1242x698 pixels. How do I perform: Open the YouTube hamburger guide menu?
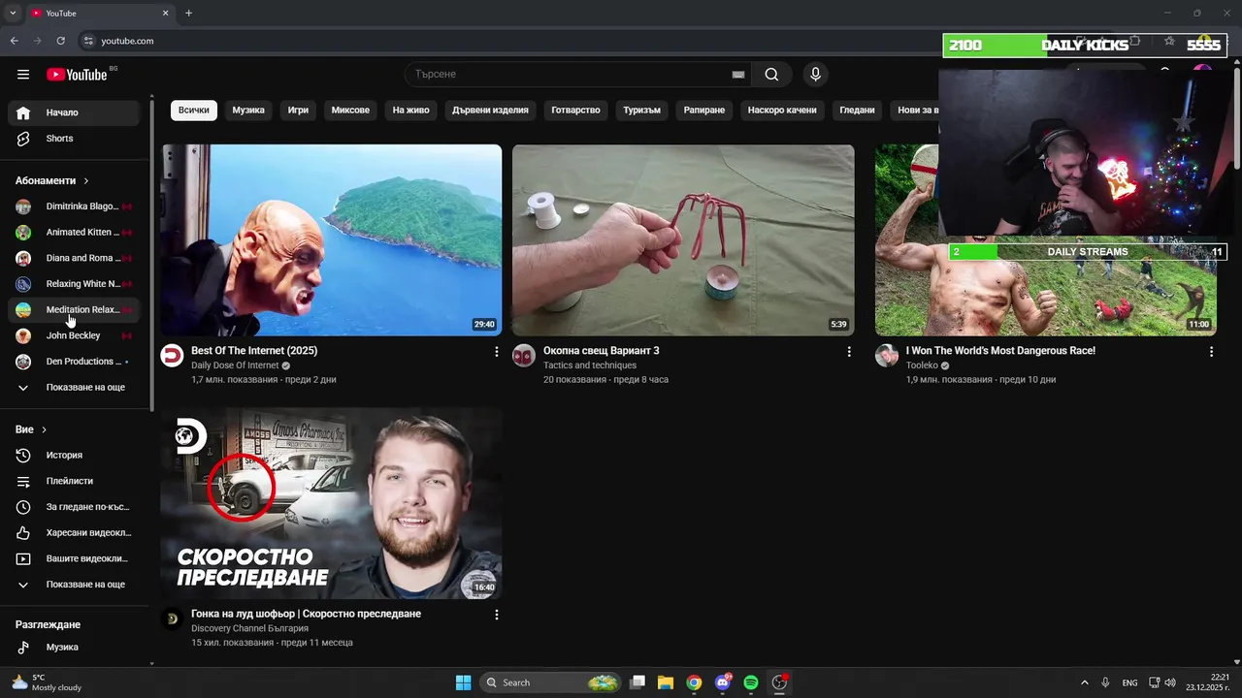tap(23, 75)
